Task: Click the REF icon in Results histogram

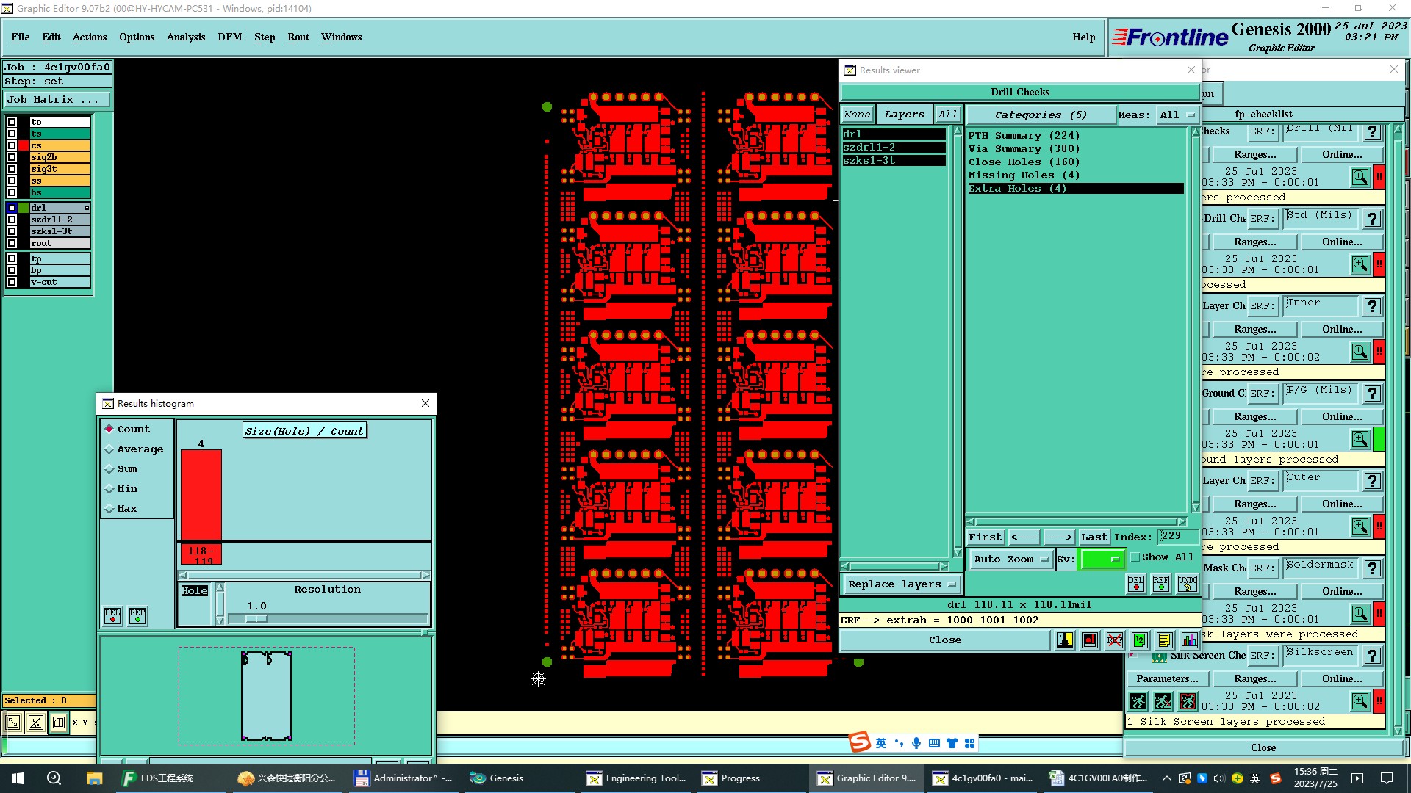Action: (137, 615)
